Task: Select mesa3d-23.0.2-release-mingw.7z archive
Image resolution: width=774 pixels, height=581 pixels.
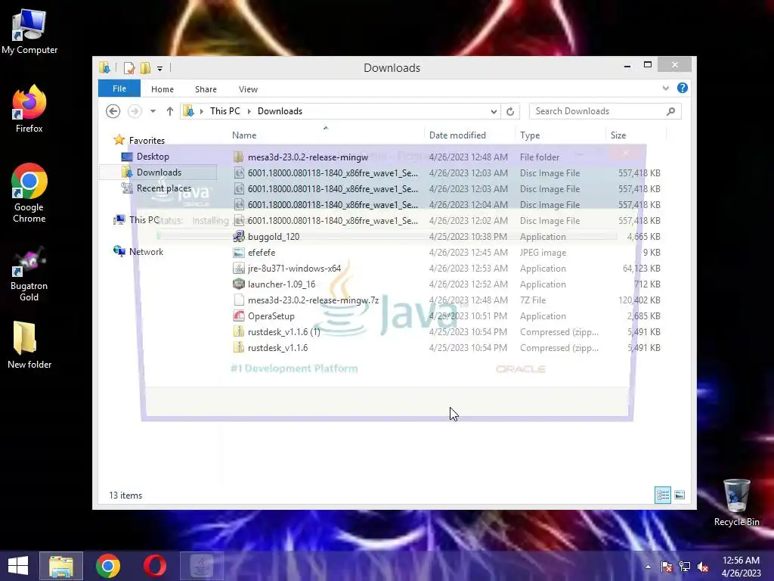Action: tap(446, 300)
